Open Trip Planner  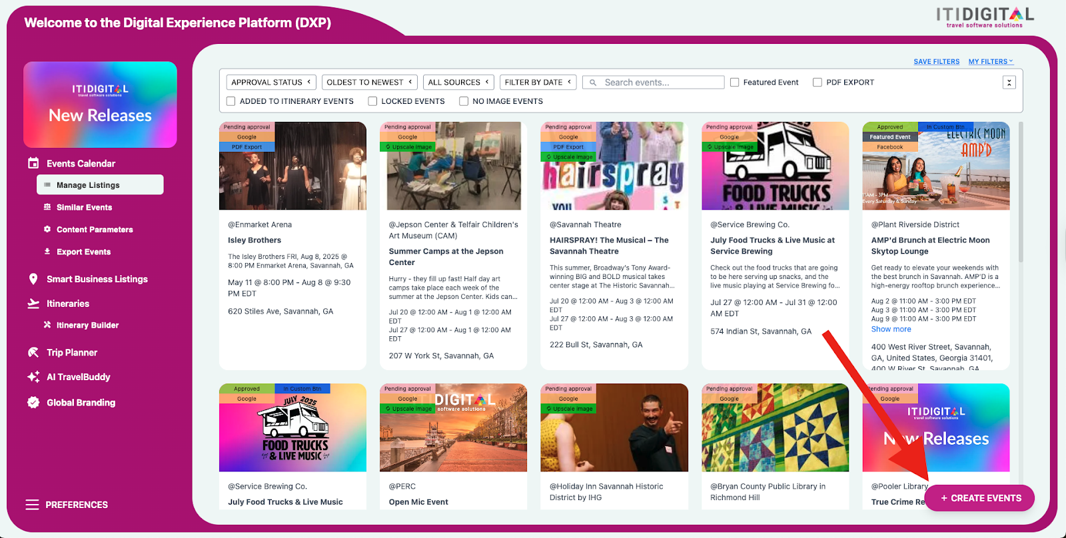click(72, 352)
